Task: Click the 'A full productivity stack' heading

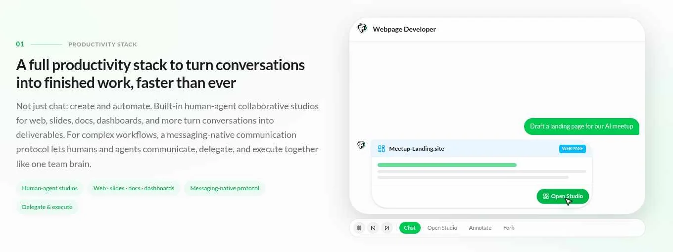Action: click(x=160, y=74)
